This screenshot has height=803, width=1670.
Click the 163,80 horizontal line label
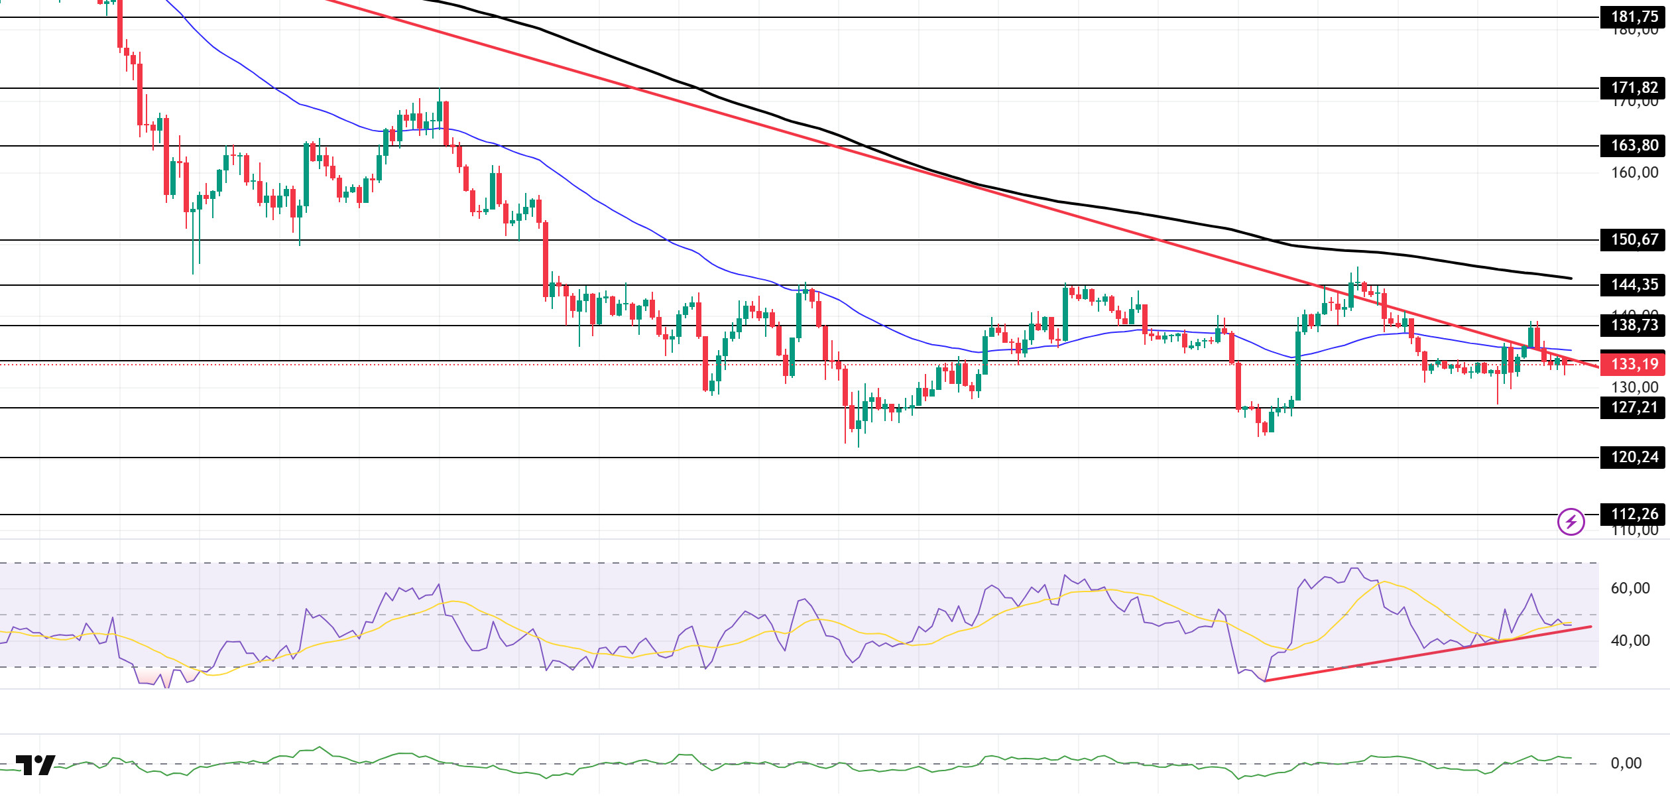coord(1634,145)
